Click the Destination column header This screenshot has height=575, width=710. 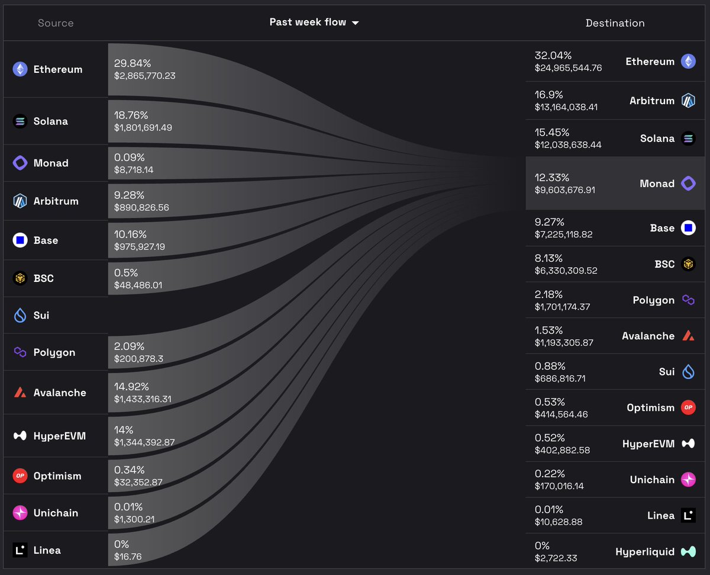pos(615,23)
